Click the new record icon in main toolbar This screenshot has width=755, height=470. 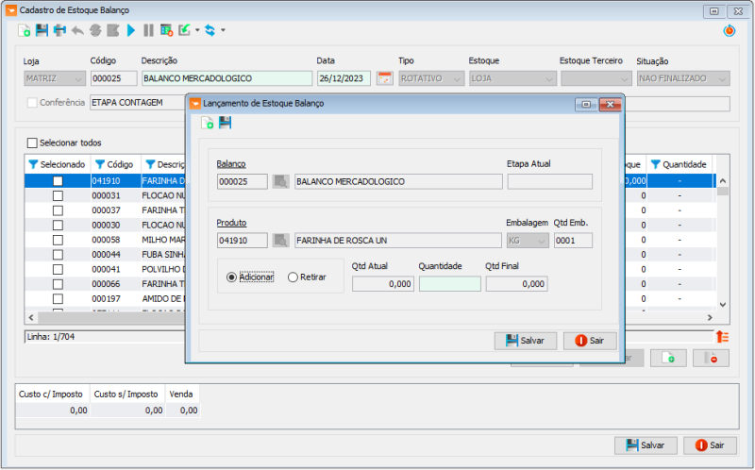[x=25, y=30]
